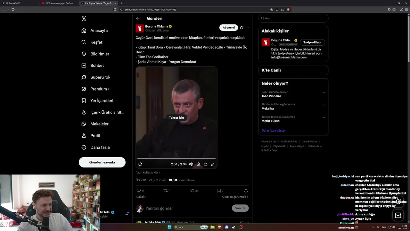This screenshot has width=410, height=231.
Task: Expand Daha fazla sidebar menu
Action: pos(95,147)
